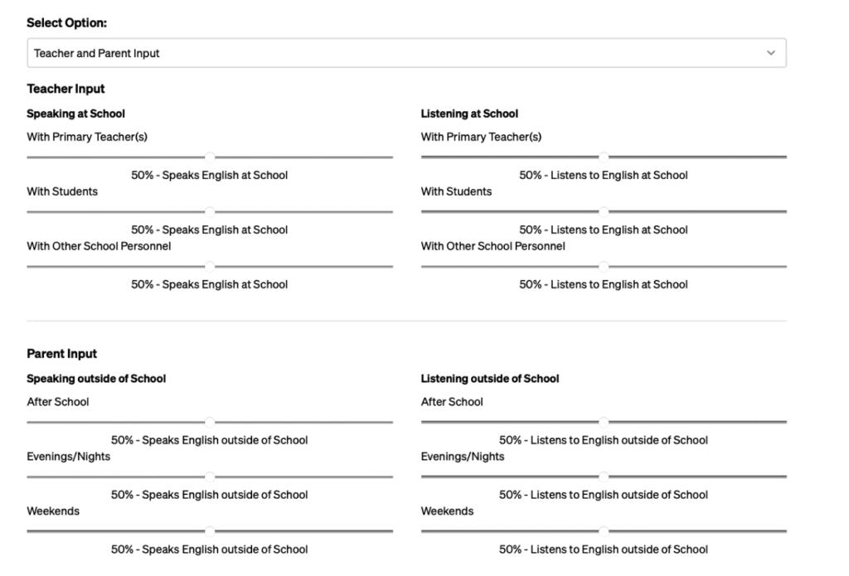Click Listening After School slider handle
The image size is (849, 576).
(604, 422)
